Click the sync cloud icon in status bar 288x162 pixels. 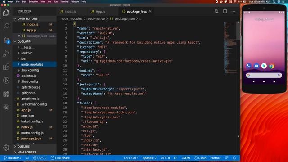coord(27,158)
